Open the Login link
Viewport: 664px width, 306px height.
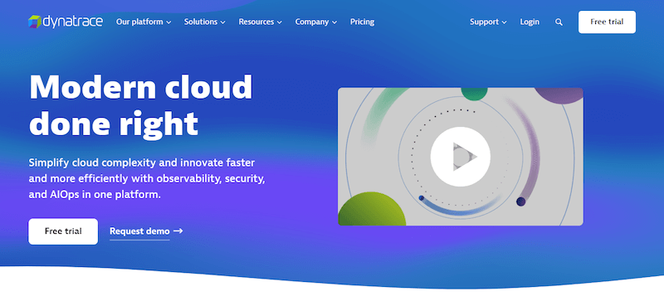point(530,22)
